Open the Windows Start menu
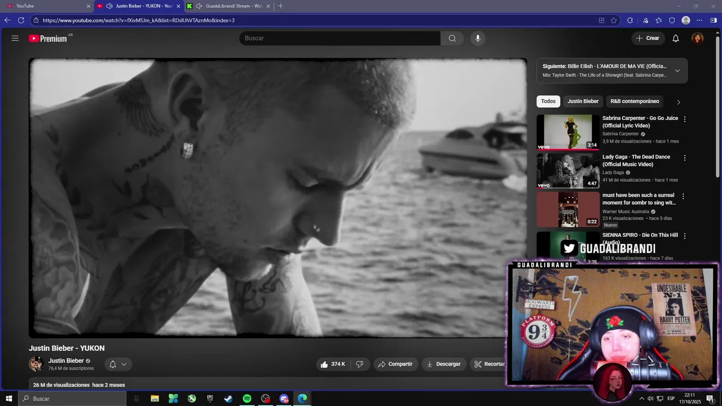The height and width of the screenshot is (406, 722). (9, 399)
